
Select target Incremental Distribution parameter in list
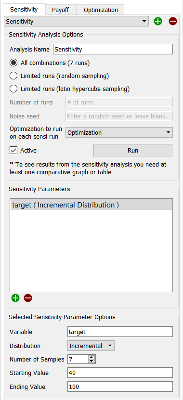tap(91, 205)
